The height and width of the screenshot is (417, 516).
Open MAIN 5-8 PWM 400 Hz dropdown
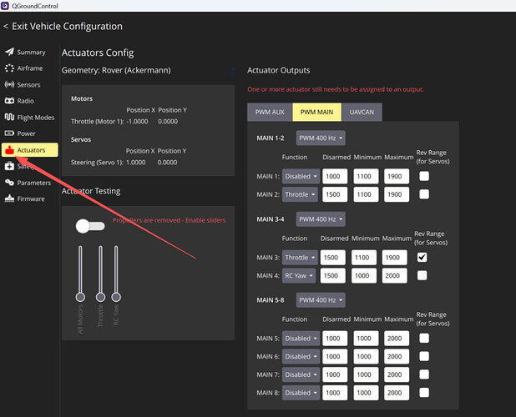pos(321,300)
